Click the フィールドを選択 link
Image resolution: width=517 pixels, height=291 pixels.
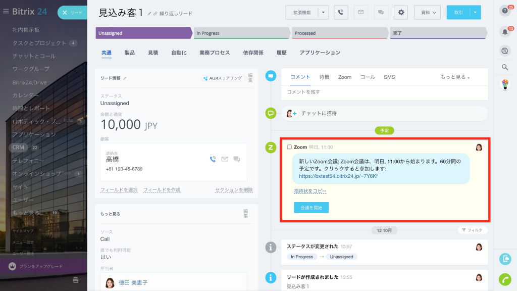(x=119, y=190)
